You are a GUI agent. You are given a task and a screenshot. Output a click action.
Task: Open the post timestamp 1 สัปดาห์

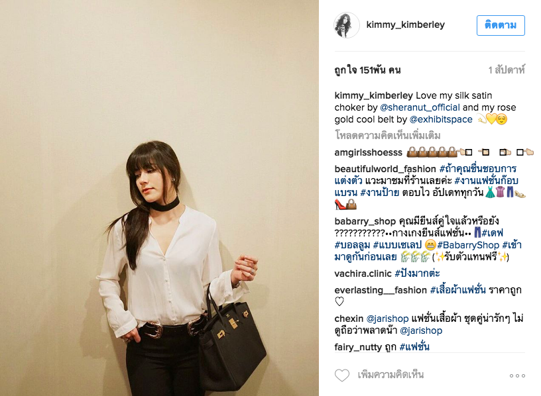coord(507,70)
